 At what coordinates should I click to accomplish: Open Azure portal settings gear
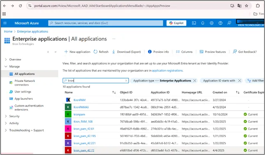[212, 23]
